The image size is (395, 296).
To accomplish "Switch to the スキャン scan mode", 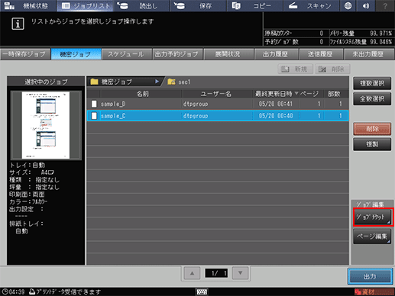I will click(x=312, y=5).
